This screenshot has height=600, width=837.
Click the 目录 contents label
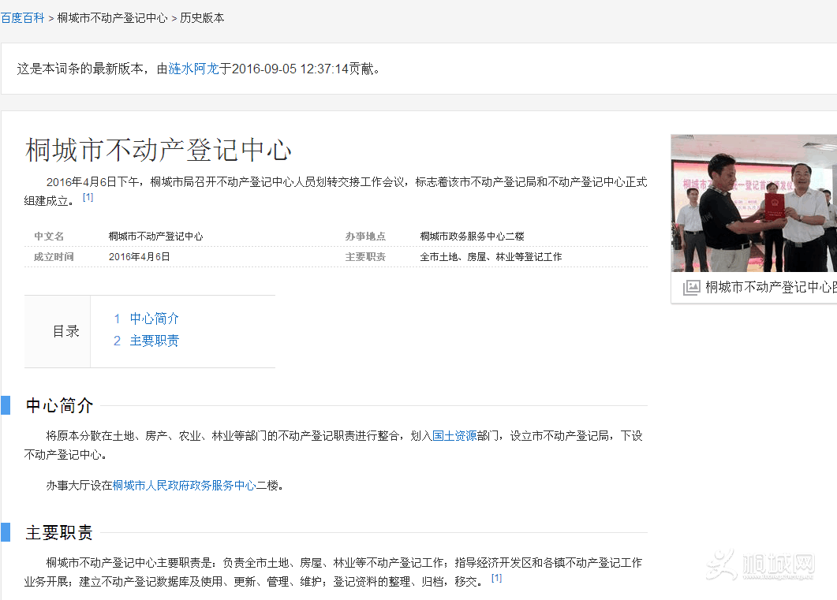[x=65, y=331]
